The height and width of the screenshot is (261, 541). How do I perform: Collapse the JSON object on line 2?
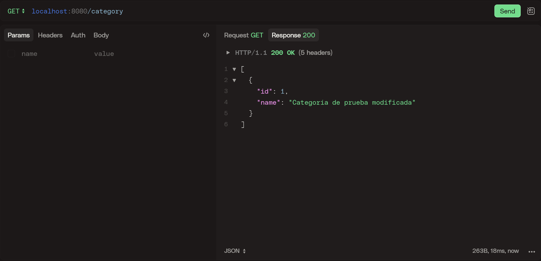click(x=234, y=80)
